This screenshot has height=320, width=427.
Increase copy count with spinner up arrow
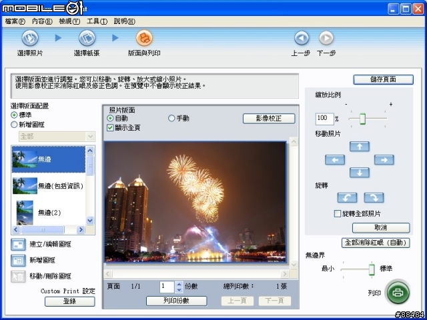point(179,284)
